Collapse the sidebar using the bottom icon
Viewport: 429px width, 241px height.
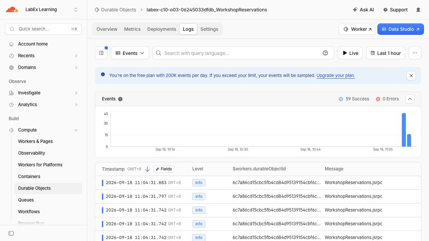click(11, 233)
